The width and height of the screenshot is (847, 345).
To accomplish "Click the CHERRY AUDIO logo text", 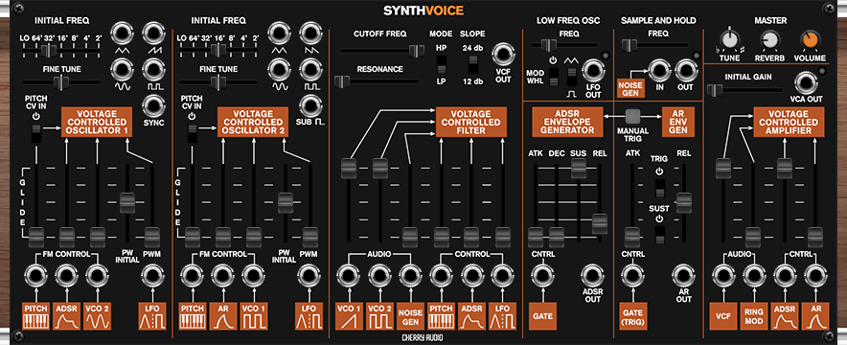I will pyautogui.click(x=423, y=338).
